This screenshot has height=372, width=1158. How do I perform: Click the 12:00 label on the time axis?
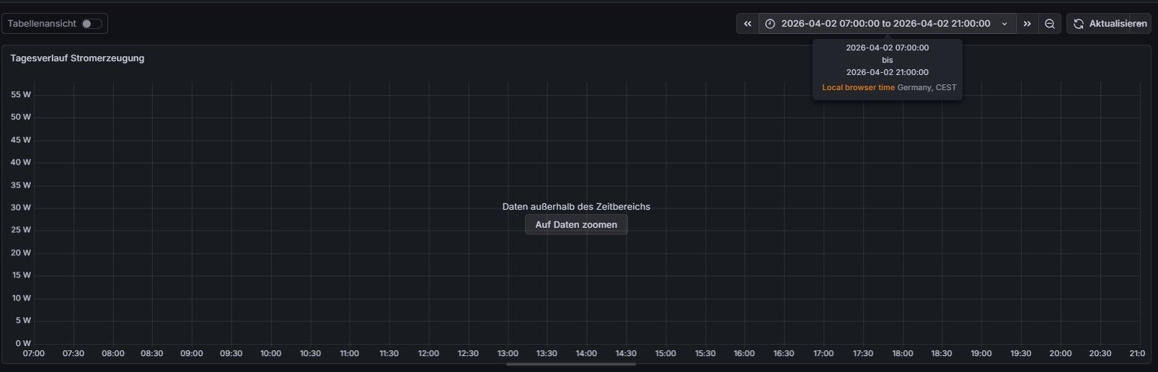(x=428, y=353)
